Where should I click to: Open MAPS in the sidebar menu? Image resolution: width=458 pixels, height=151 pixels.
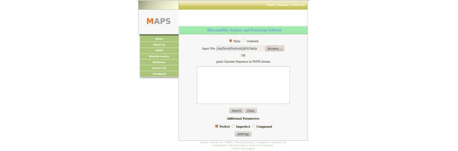pos(159,50)
